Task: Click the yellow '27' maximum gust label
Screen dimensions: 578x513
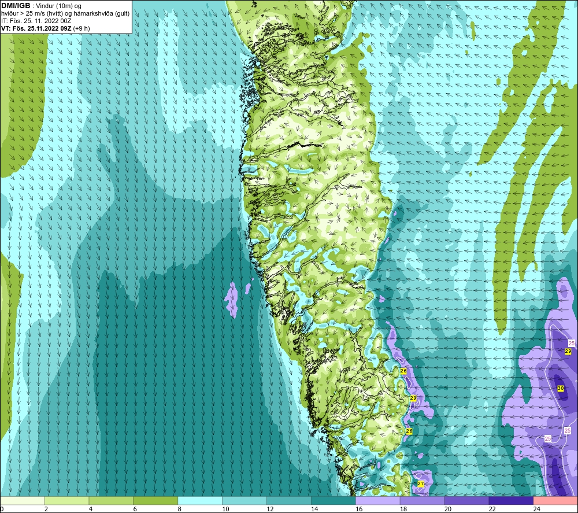Action: click(x=421, y=484)
